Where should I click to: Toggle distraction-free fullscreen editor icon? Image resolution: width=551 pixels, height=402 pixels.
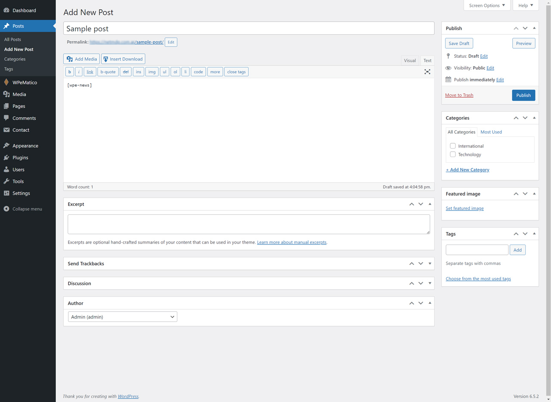pyautogui.click(x=427, y=72)
